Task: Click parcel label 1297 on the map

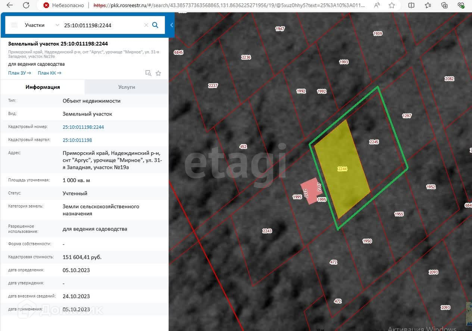Action: 407,116
